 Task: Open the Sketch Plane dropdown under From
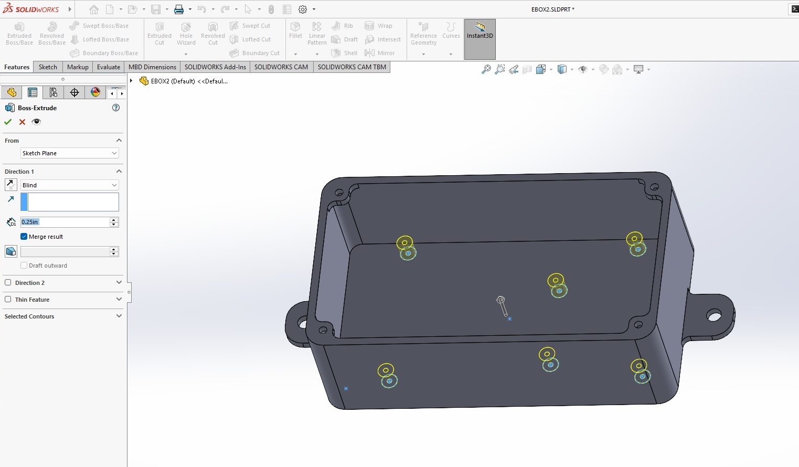tap(69, 153)
